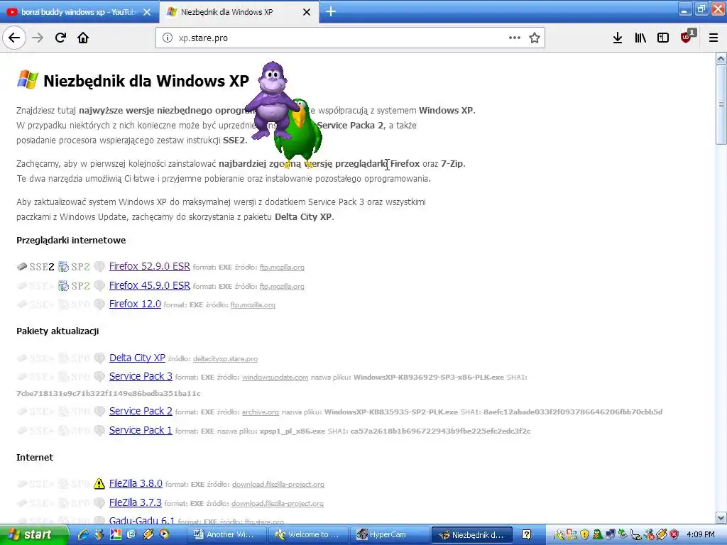Open the Firefox 45.9.0 ESR link
727x545 pixels.
click(149, 285)
